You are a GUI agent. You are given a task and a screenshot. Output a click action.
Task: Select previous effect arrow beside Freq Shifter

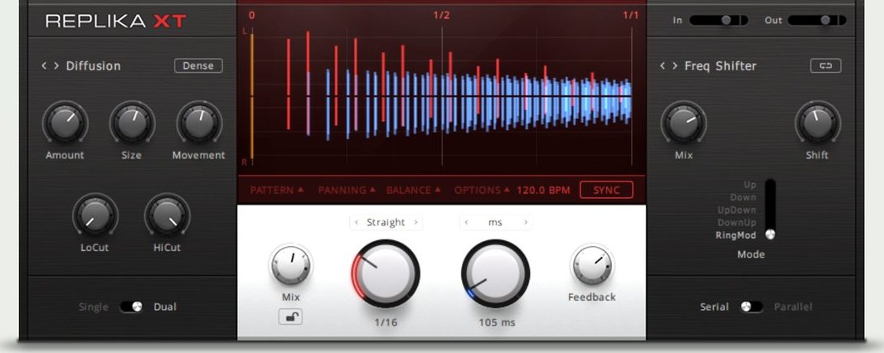[663, 65]
